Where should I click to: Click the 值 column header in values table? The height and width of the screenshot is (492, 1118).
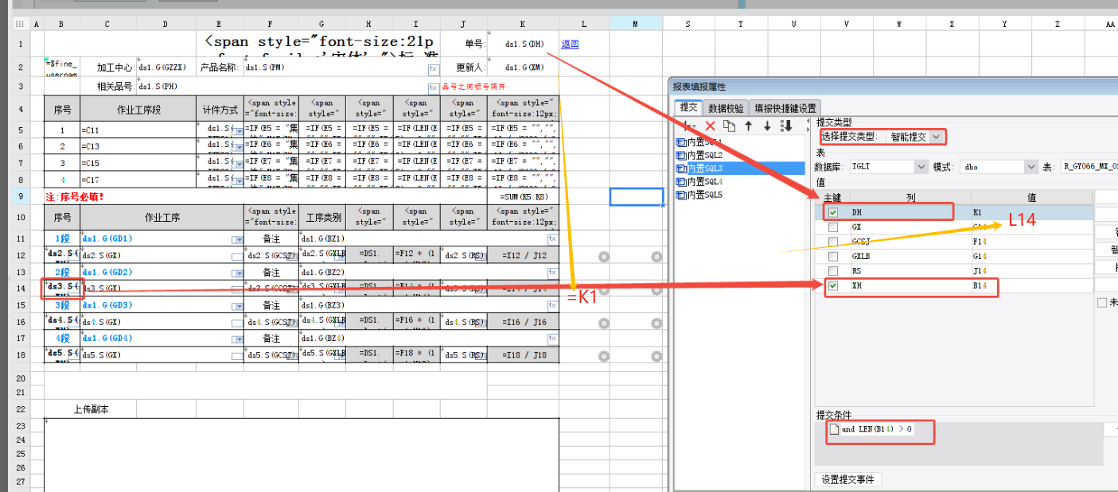pos(1030,196)
